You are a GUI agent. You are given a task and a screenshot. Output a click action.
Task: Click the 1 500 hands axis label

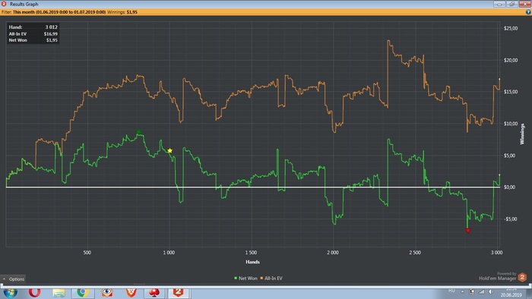(x=251, y=253)
